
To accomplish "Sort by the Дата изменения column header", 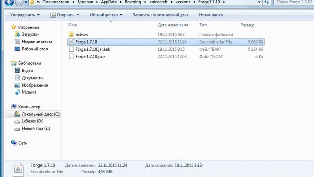I will [x=173, y=25].
